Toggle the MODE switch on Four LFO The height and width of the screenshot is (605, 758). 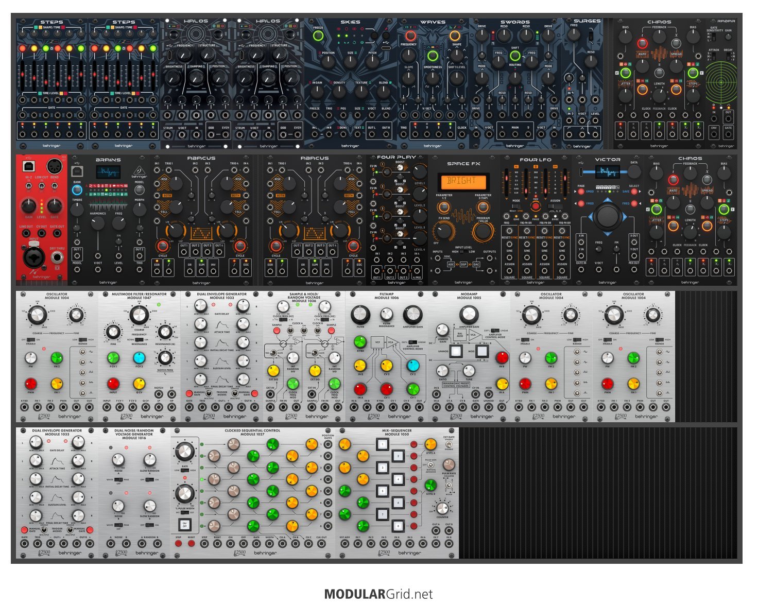(x=516, y=205)
